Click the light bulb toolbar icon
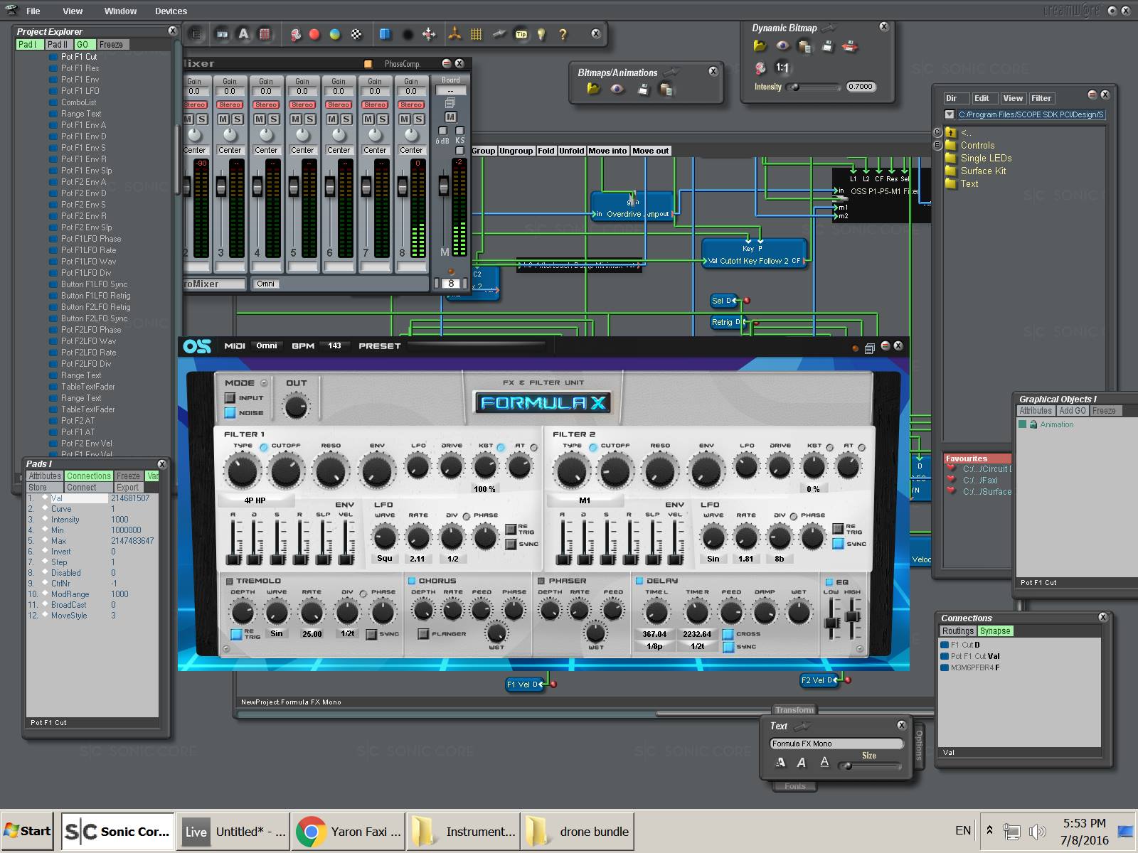Image resolution: width=1138 pixels, height=853 pixels. pyautogui.click(x=541, y=34)
